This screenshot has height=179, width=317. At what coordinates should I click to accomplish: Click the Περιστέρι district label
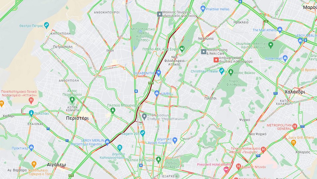pos(77,118)
